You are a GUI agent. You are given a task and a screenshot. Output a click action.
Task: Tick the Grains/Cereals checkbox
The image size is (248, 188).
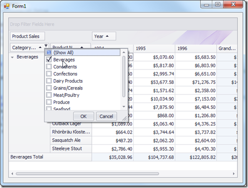(49, 88)
